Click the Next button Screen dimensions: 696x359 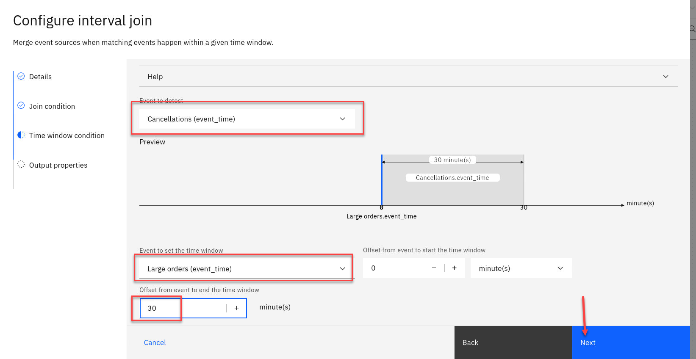[630, 342]
